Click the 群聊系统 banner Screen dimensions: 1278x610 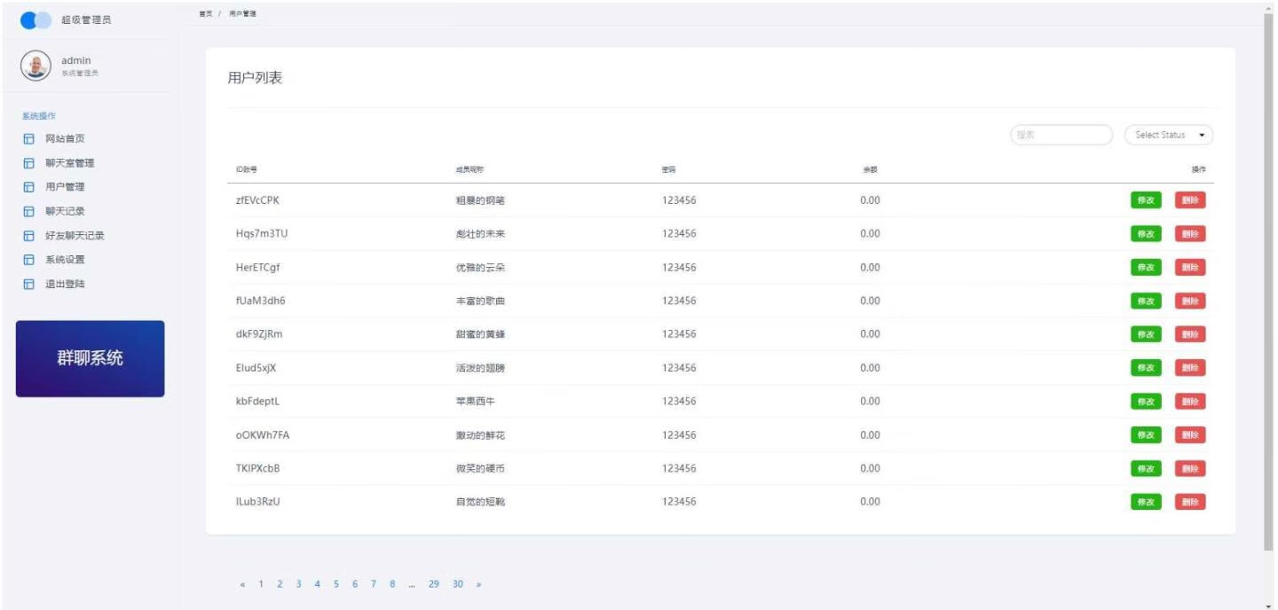[x=90, y=358]
